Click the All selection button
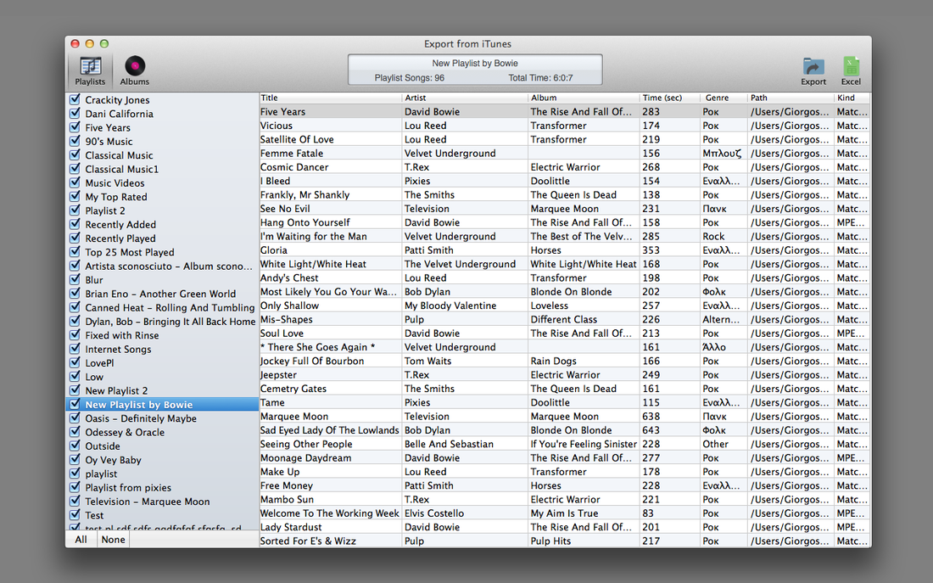The width and height of the screenshot is (933, 583). 81,540
